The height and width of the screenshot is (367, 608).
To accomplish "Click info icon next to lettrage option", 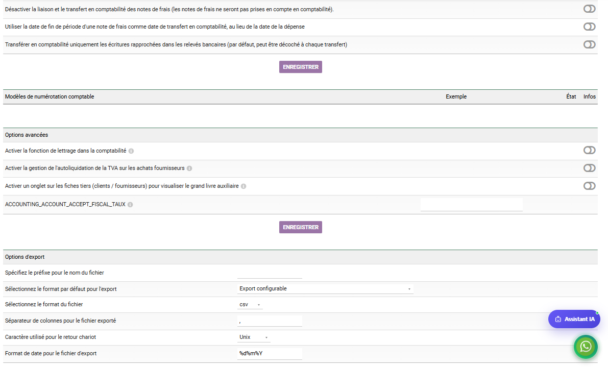I will [x=131, y=151].
